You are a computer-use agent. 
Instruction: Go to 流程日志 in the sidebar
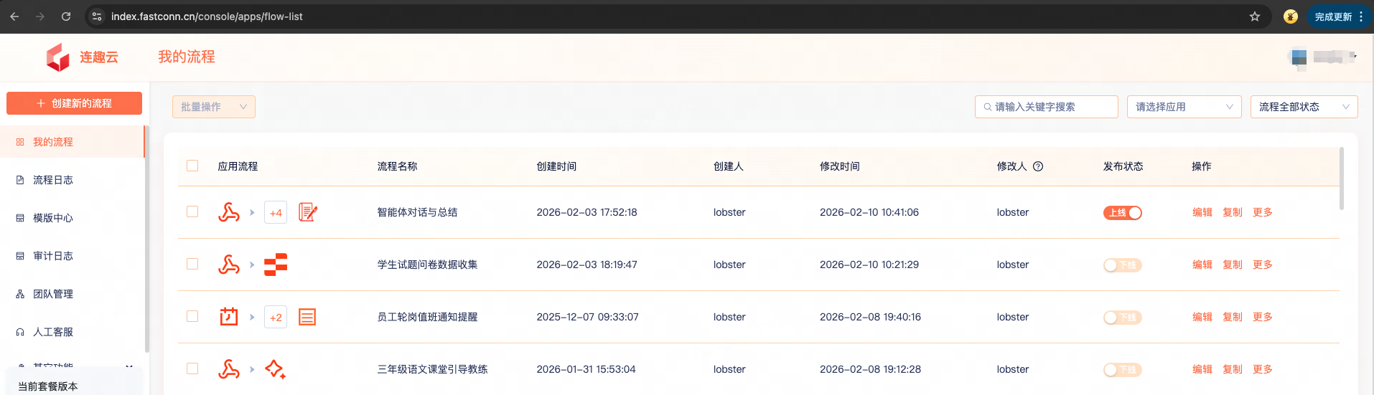point(53,180)
